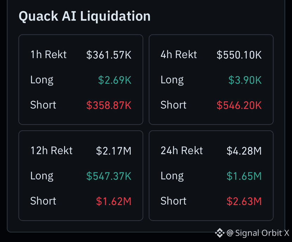
Task: Click the 4h Rekt total $550.10K
Action: coord(239,55)
